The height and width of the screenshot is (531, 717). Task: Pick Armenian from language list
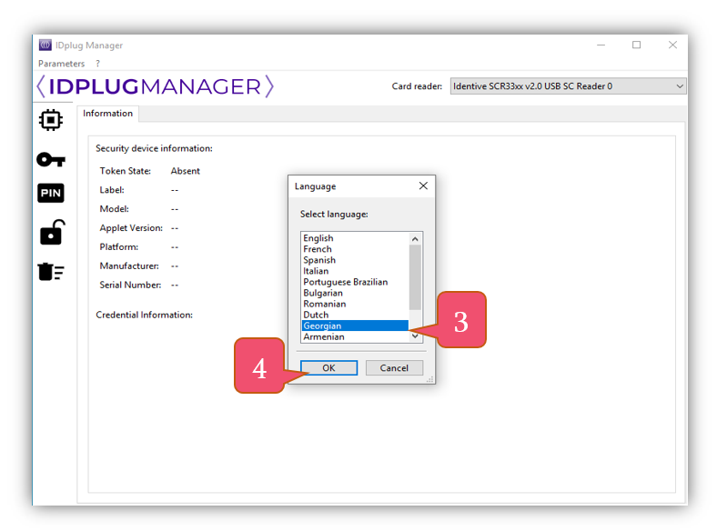pyautogui.click(x=324, y=336)
